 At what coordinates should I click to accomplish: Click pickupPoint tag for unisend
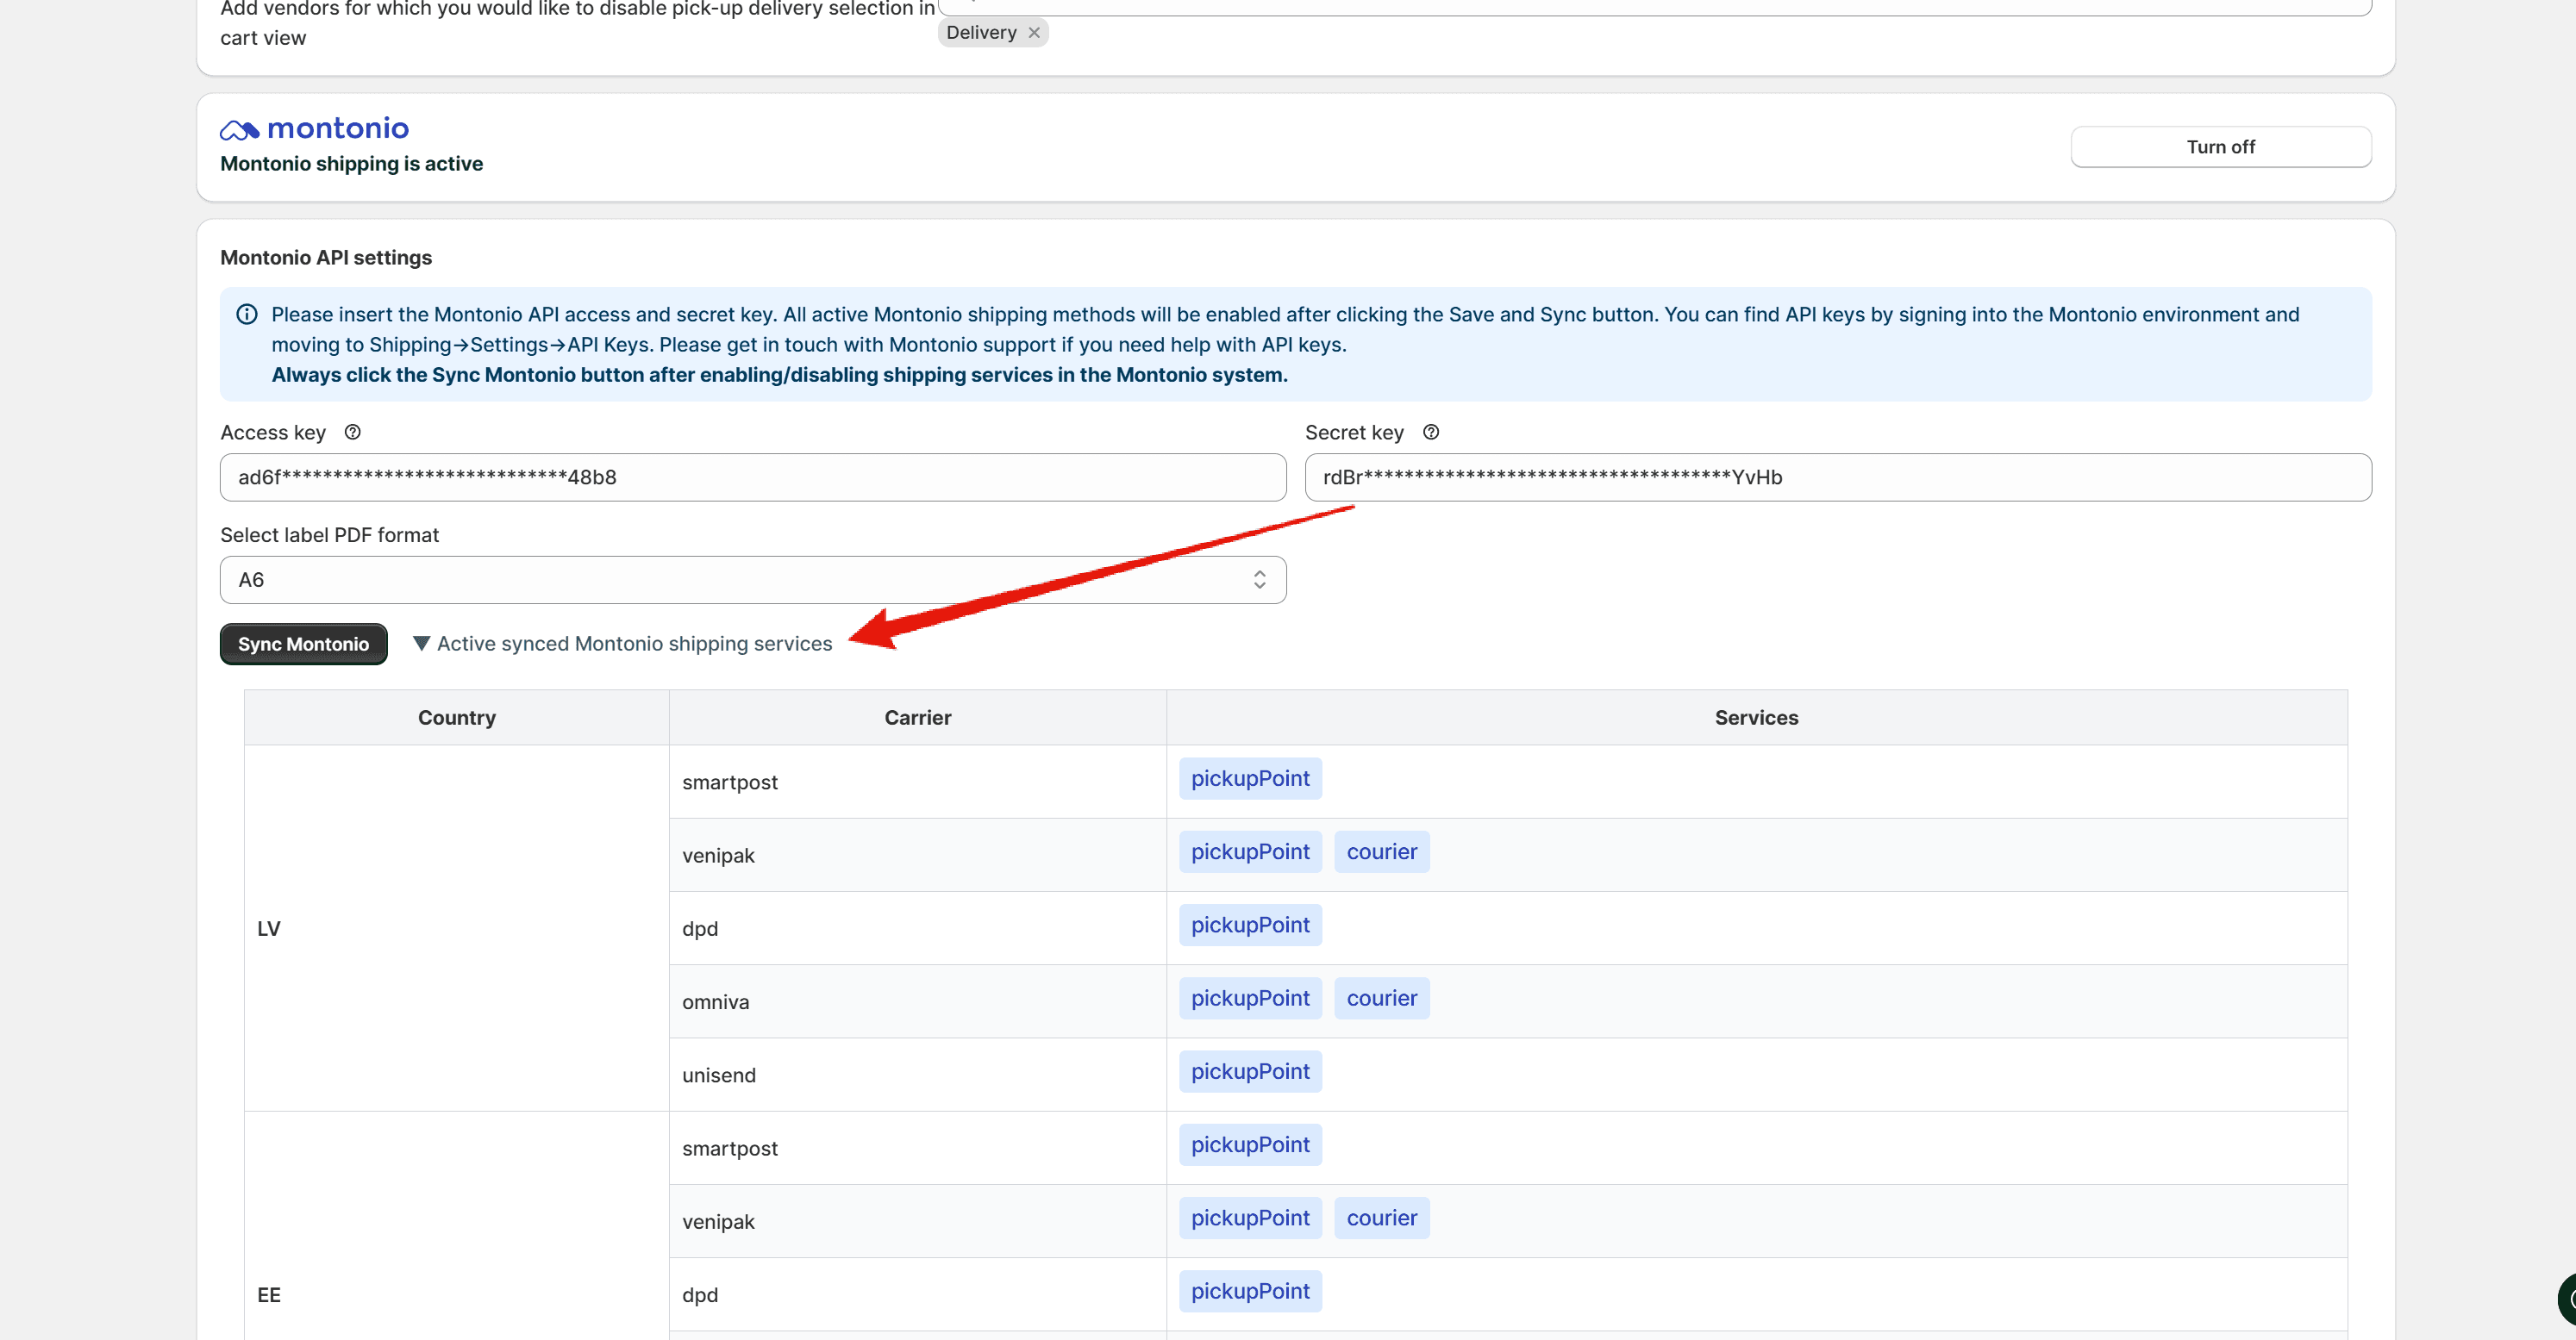[x=1249, y=1071]
